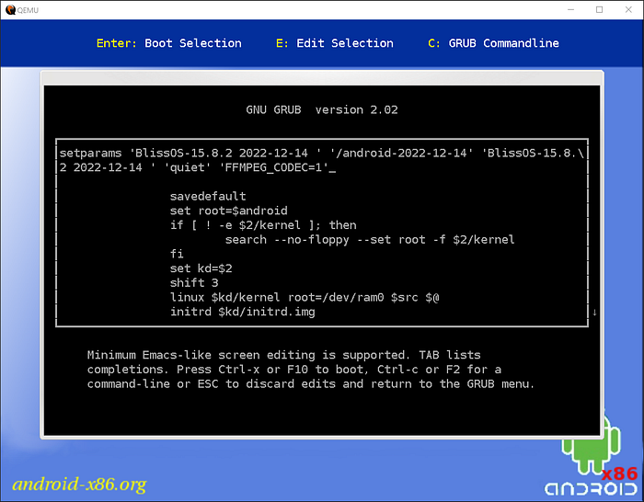
Task: Maximize the QEMU window
Action: coord(599,9)
